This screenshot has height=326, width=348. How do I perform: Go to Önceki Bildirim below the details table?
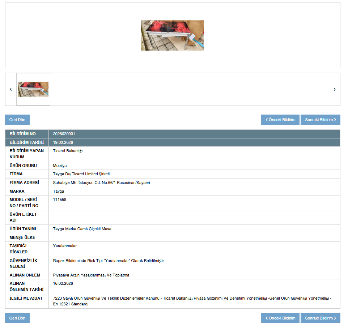280,318
